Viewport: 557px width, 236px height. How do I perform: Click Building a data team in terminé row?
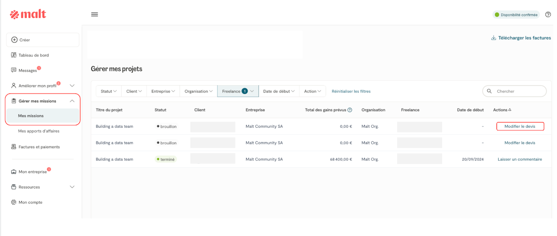tap(114, 159)
